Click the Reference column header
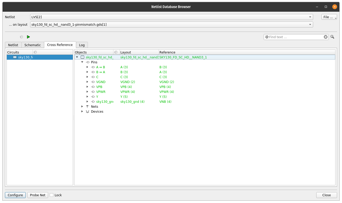 click(247, 52)
